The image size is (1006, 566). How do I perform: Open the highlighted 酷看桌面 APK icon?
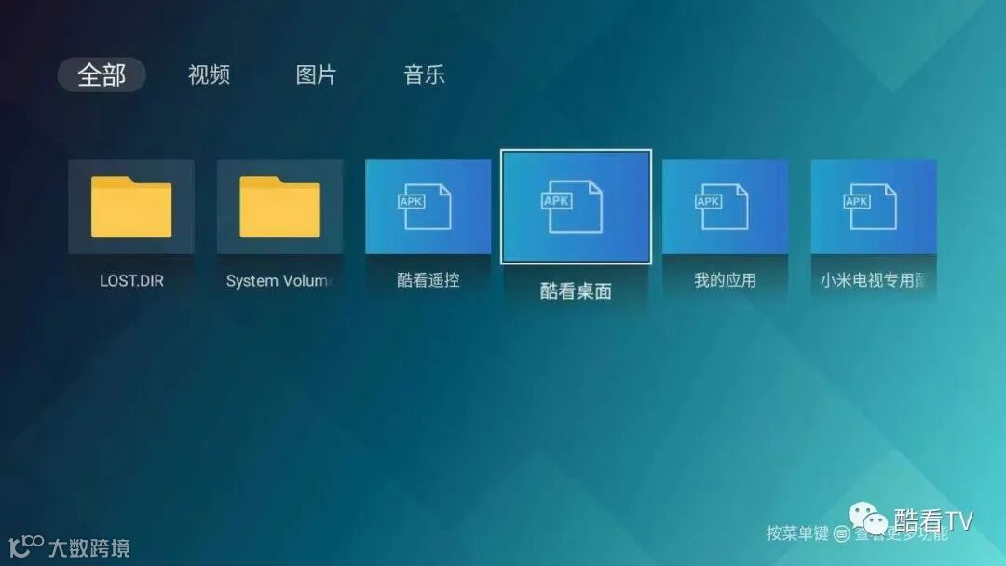tap(577, 207)
